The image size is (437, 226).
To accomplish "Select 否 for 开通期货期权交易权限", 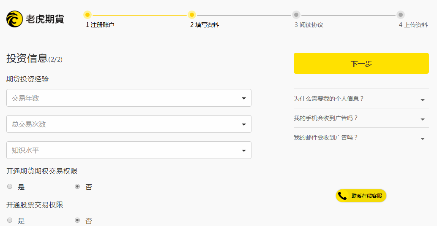I will [x=77, y=186].
